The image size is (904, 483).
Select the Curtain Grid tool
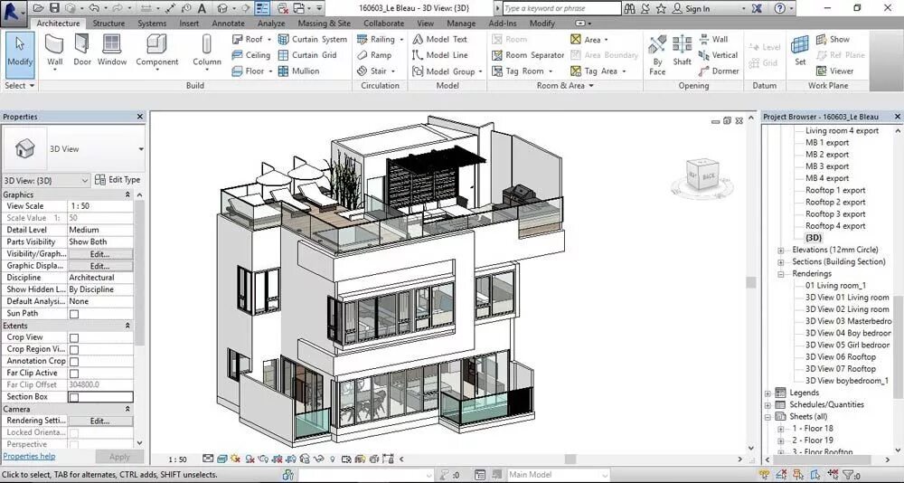(x=308, y=55)
